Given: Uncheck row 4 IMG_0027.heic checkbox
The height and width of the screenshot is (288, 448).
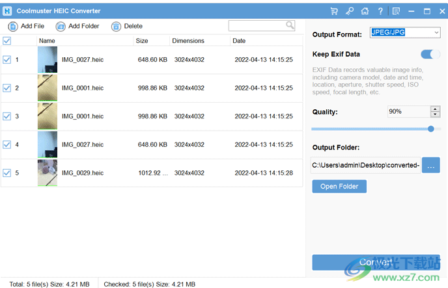Looking at the screenshot, I should tap(7, 144).
